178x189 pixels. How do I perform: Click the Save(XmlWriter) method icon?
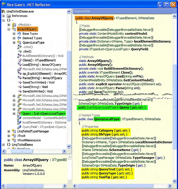click(20, 91)
